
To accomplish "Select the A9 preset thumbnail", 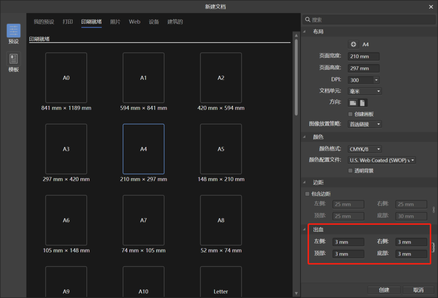I will pos(66,282).
